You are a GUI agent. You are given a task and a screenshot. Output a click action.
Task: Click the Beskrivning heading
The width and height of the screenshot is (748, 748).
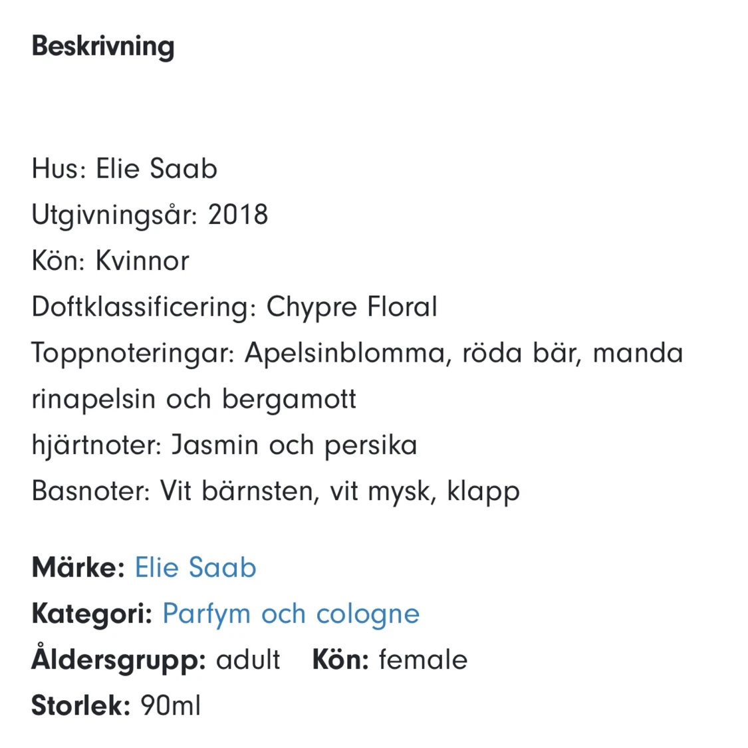coord(103,46)
